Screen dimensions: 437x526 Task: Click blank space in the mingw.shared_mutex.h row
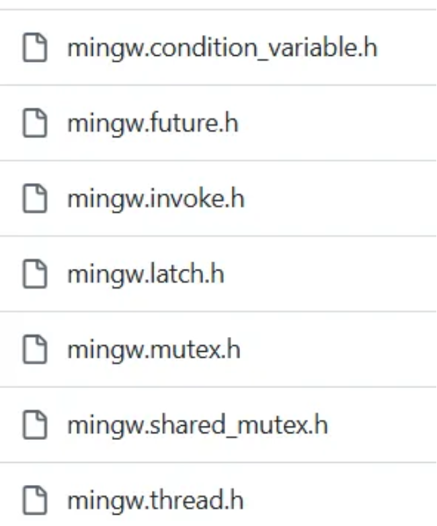click(x=383, y=424)
